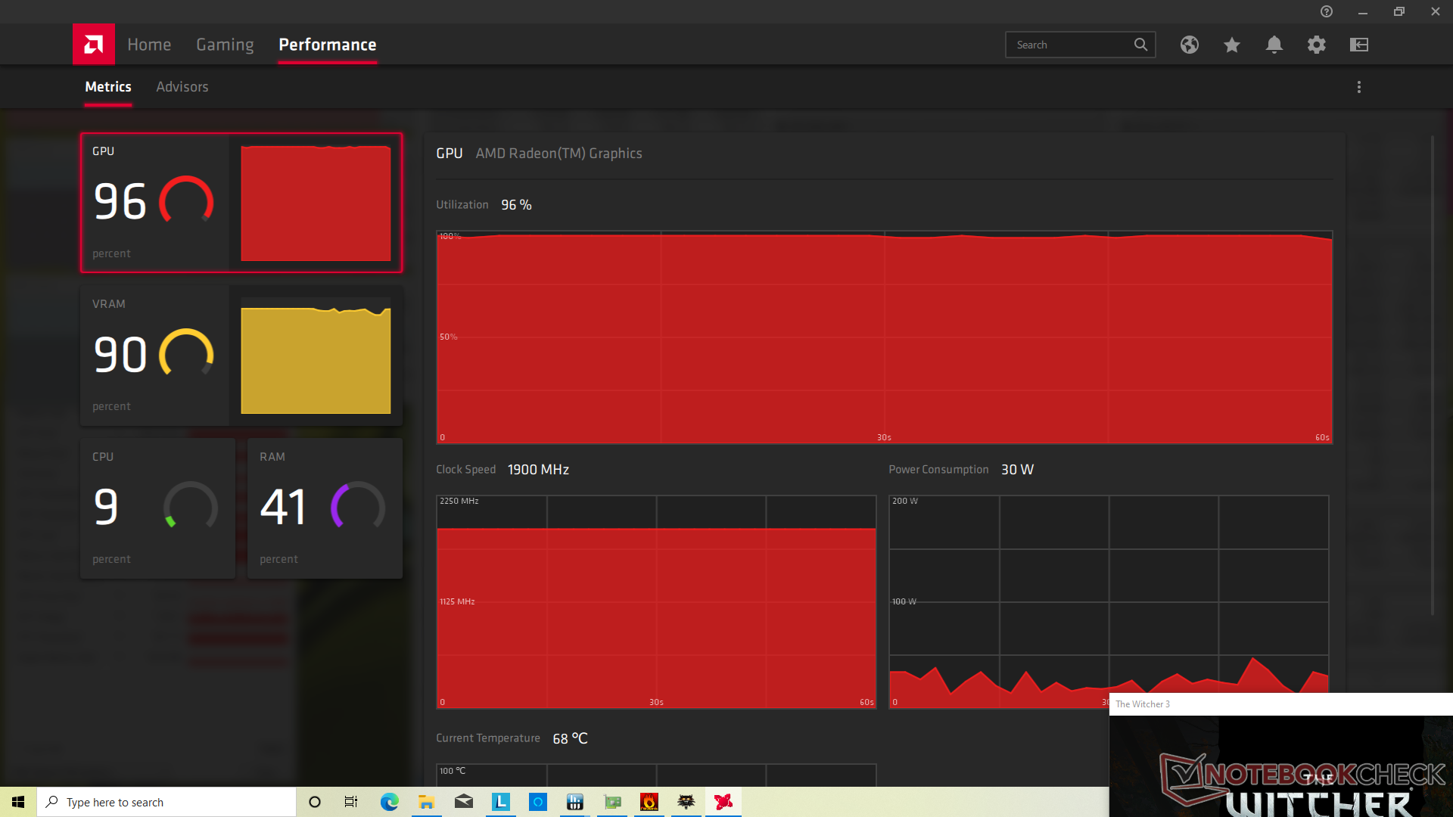The image size is (1453, 817).
Task: Open the web browser globe icon
Action: (x=1189, y=45)
